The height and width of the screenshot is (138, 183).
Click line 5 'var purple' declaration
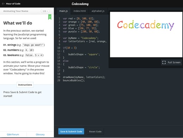(81, 32)
